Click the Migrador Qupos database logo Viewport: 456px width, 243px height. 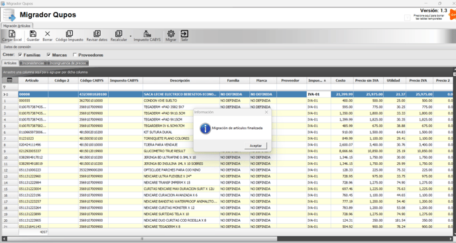[x=9, y=15]
